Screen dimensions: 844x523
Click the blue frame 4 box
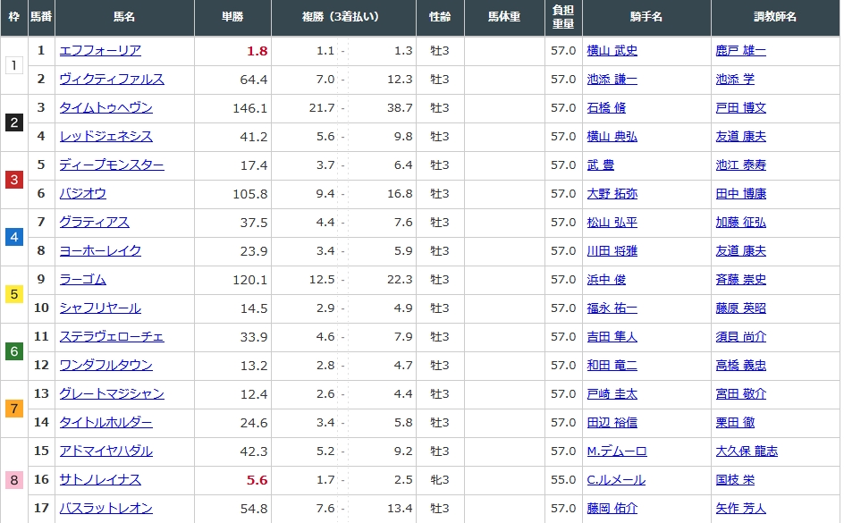(13, 237)
